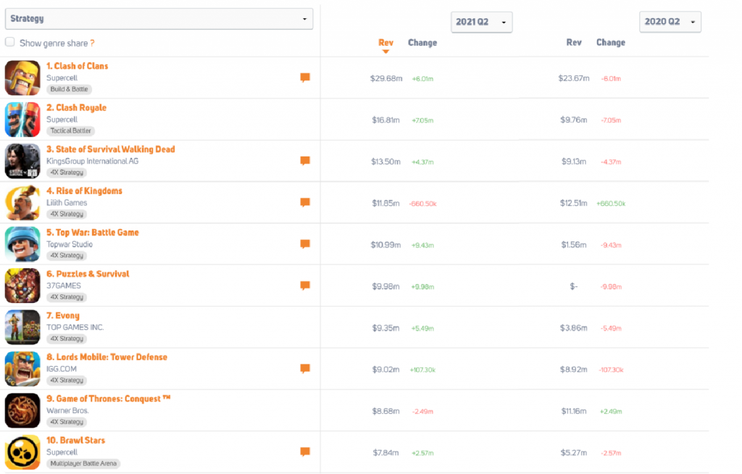Open the 4. Rise of Kingdoms title link
Screen dimensions: 742x474
[x=84, y=191]
